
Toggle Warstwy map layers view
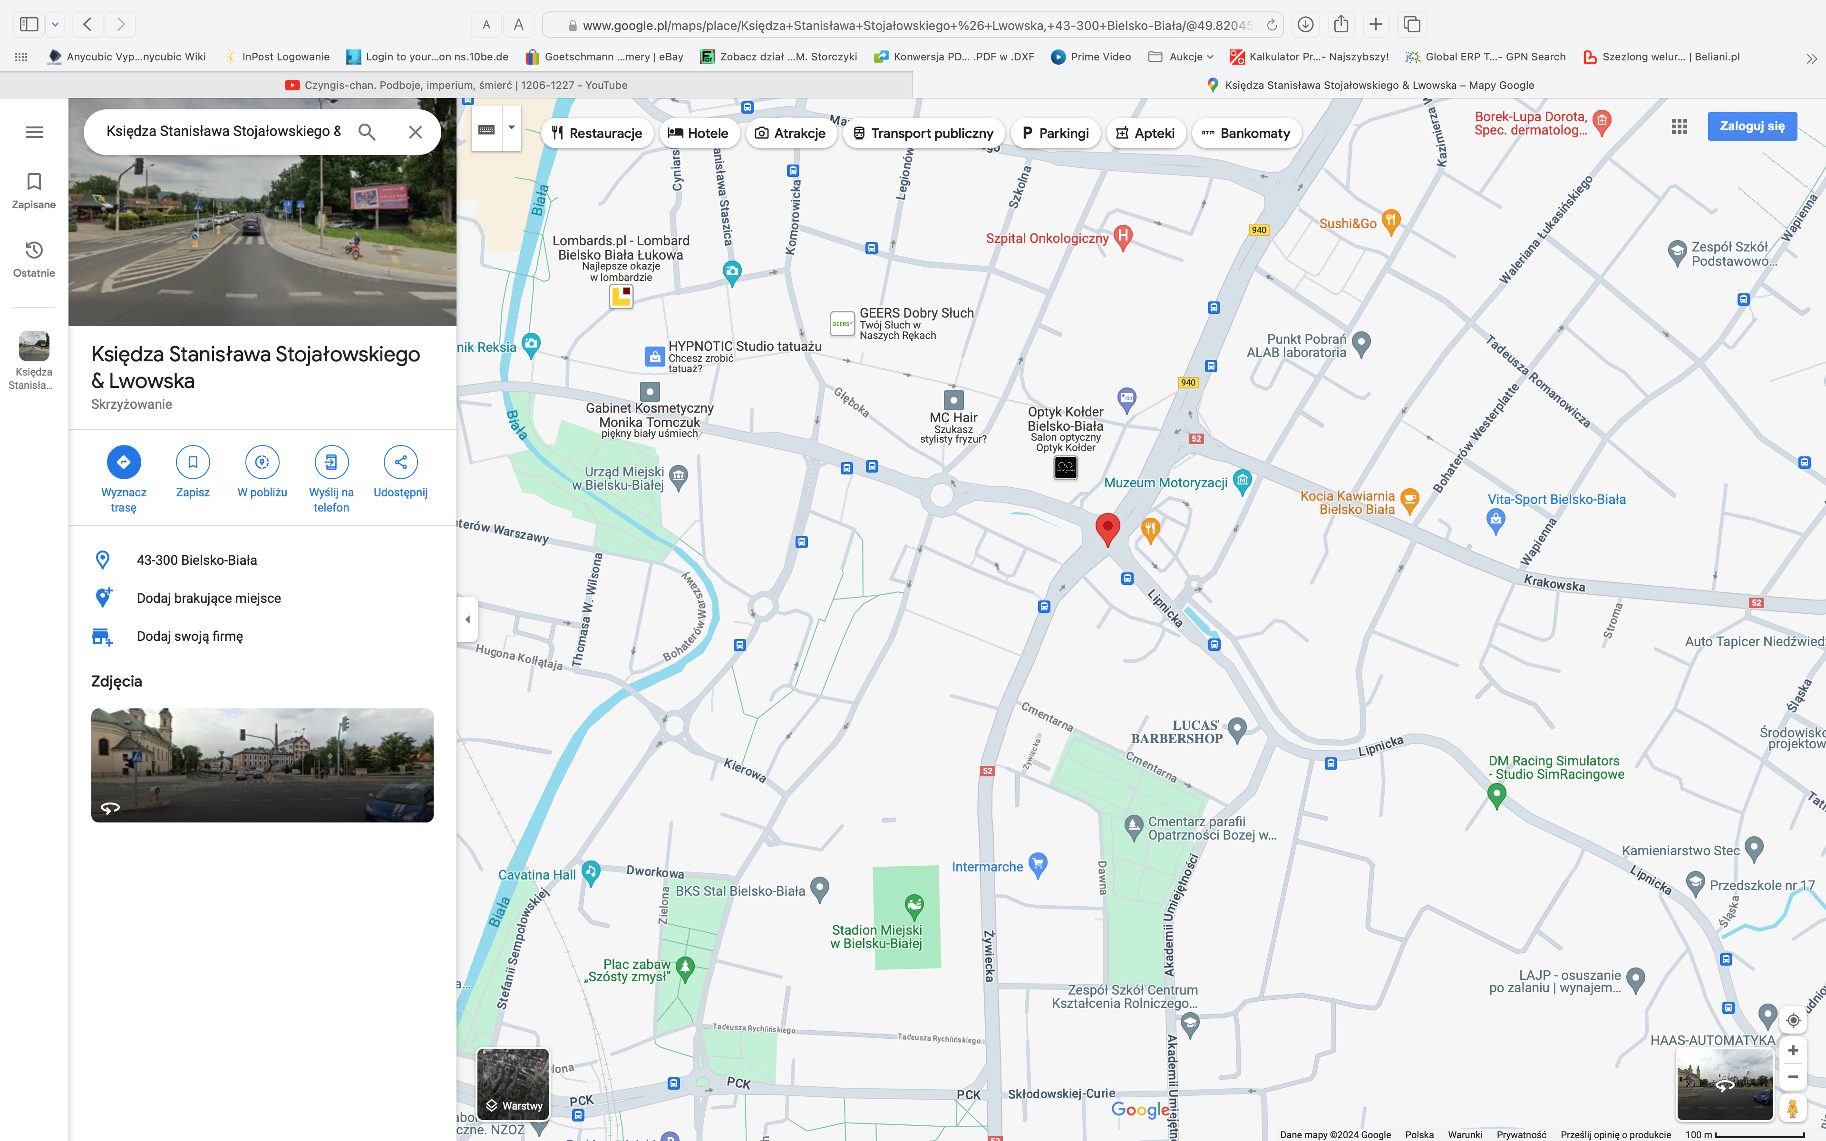coord(513,1083)
